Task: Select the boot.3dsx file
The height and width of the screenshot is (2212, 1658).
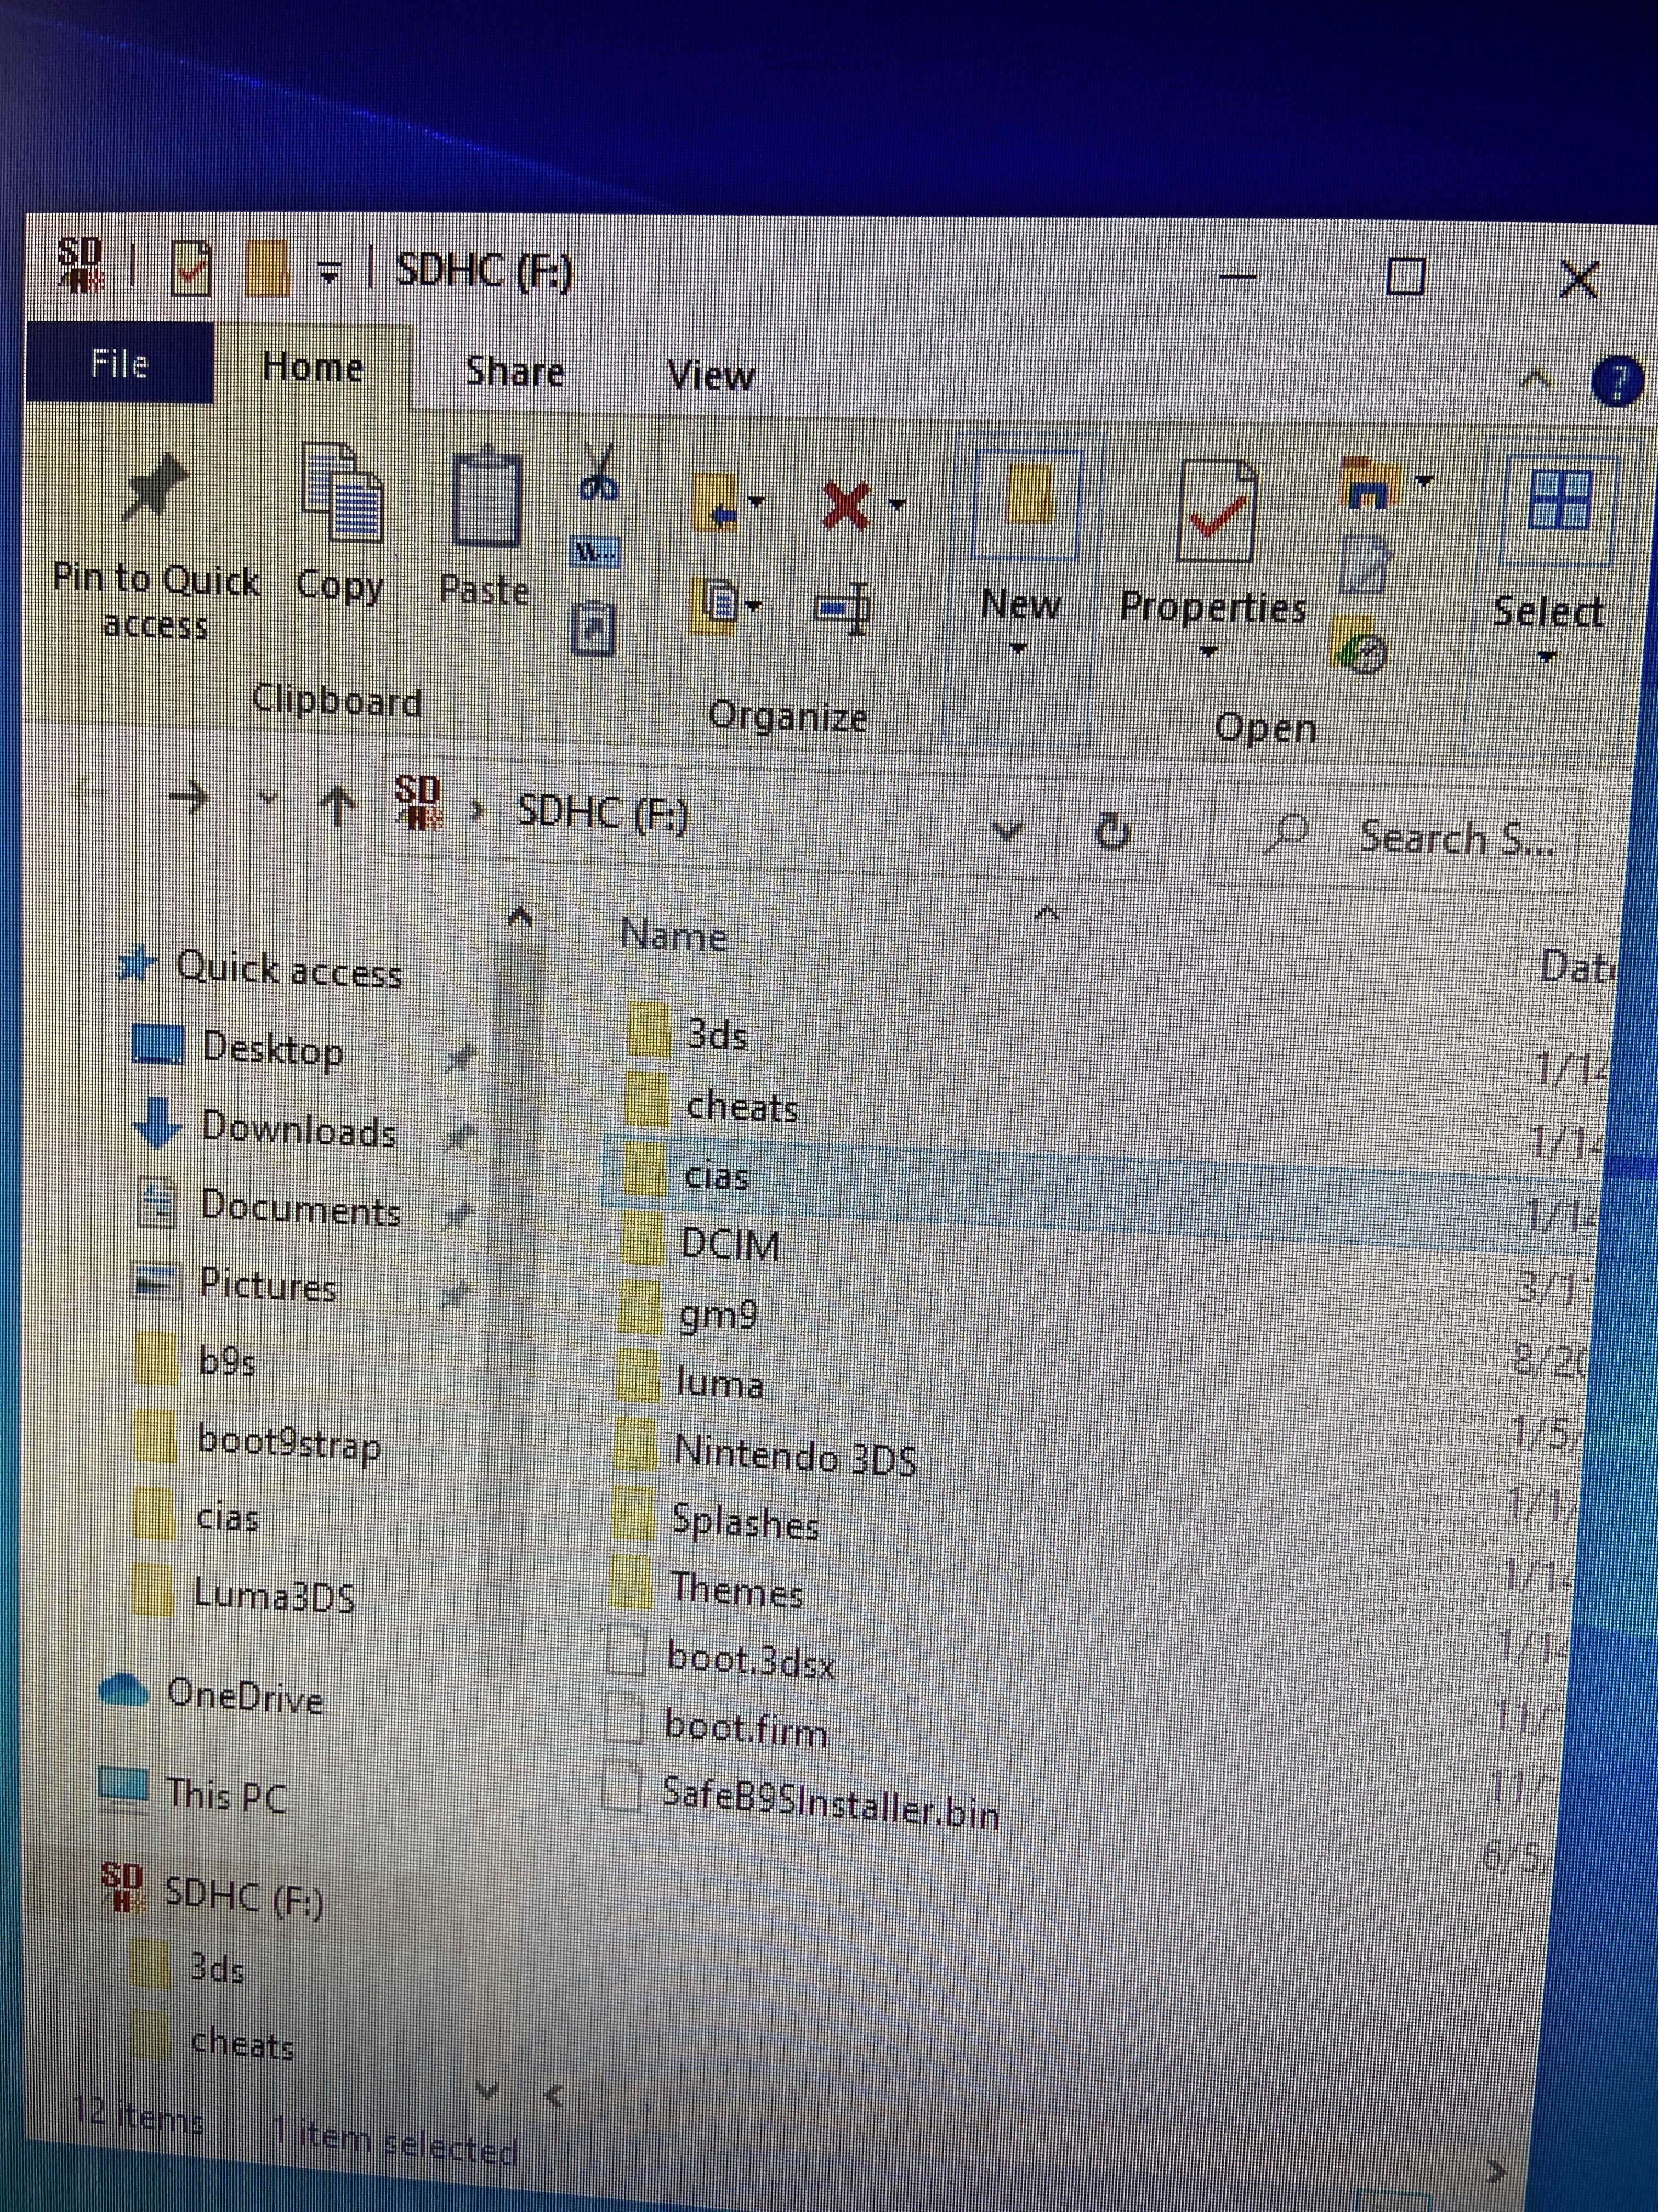Action: 751,1662
